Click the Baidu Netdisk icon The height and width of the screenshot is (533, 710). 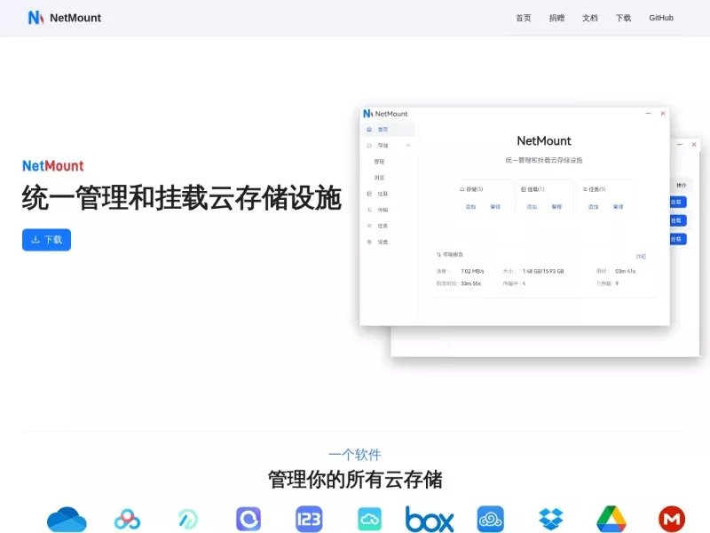(x=127, y=520)
